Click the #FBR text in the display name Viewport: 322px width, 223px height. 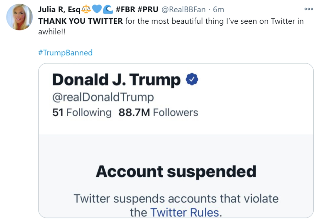[125, 10]
